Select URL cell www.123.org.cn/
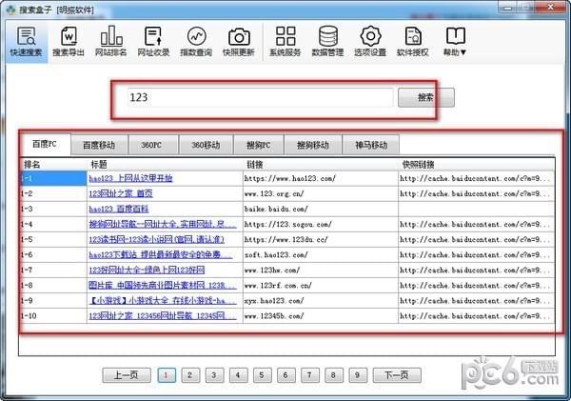The image size is (571, 401). 321,193
